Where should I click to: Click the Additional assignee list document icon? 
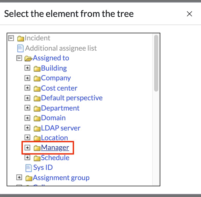coord(20,48)
